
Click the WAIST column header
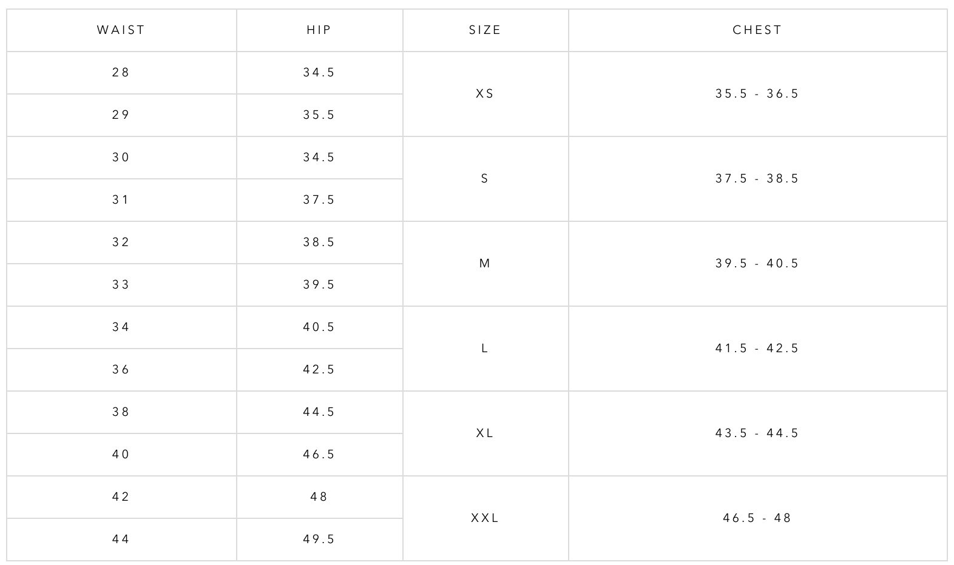[121, 30]
